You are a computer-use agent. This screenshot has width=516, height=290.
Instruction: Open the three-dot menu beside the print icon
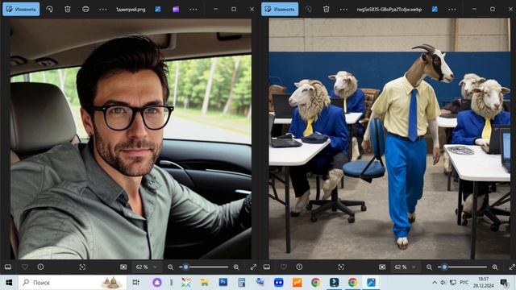(103, 9)
